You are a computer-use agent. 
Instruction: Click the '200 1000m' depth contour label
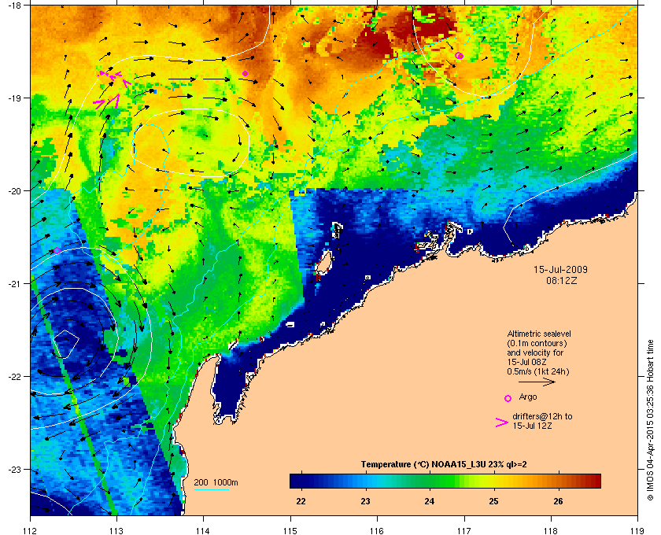coord(216,482)
